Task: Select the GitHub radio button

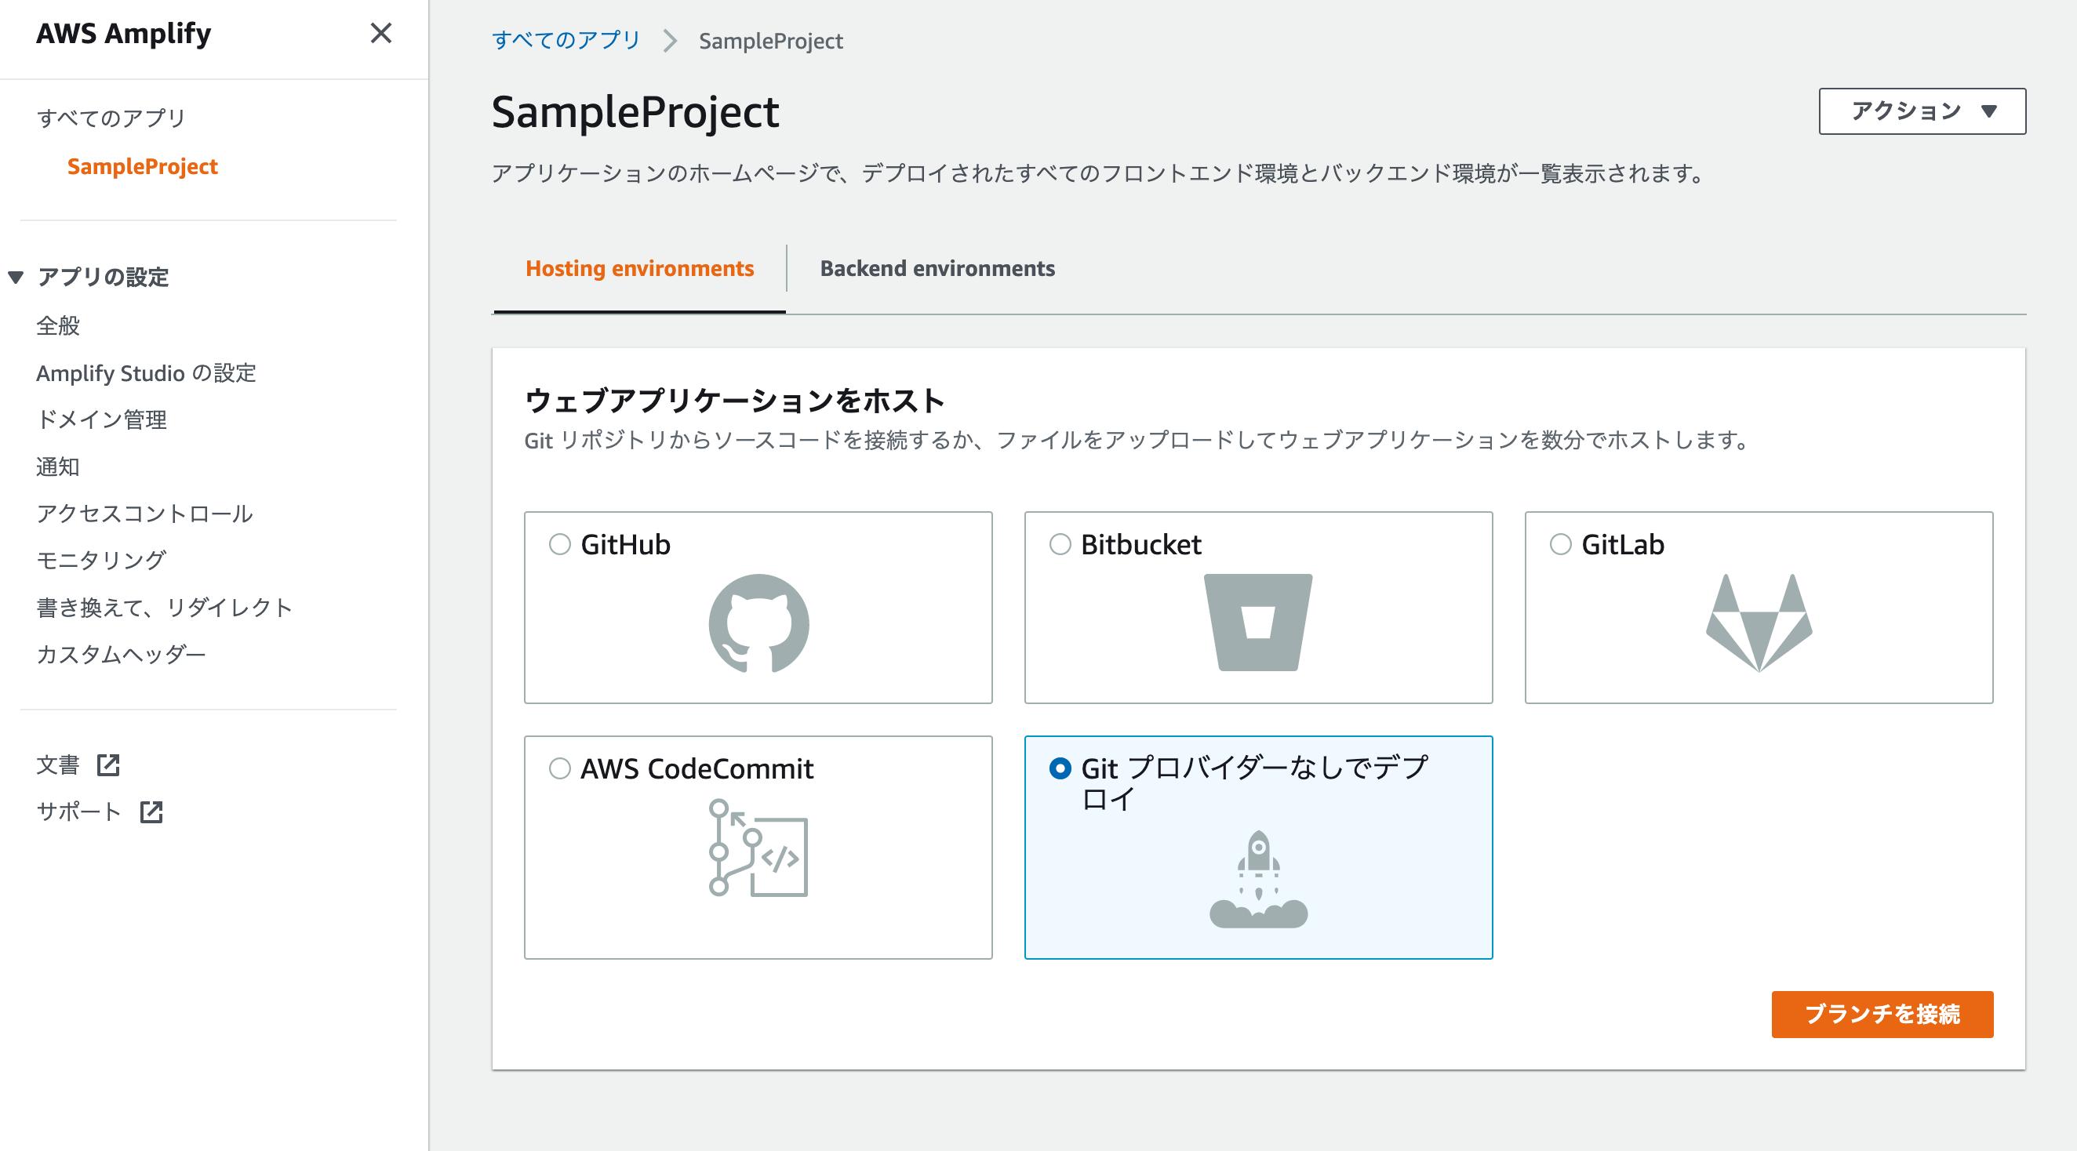Action: click(x=559, y=544)
